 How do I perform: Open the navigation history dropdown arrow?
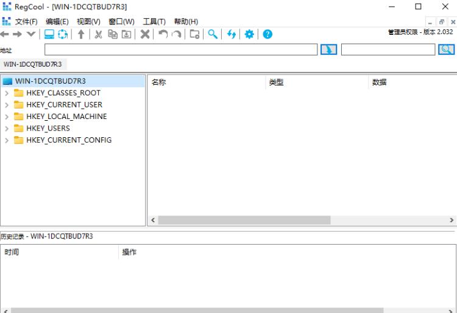31,34
